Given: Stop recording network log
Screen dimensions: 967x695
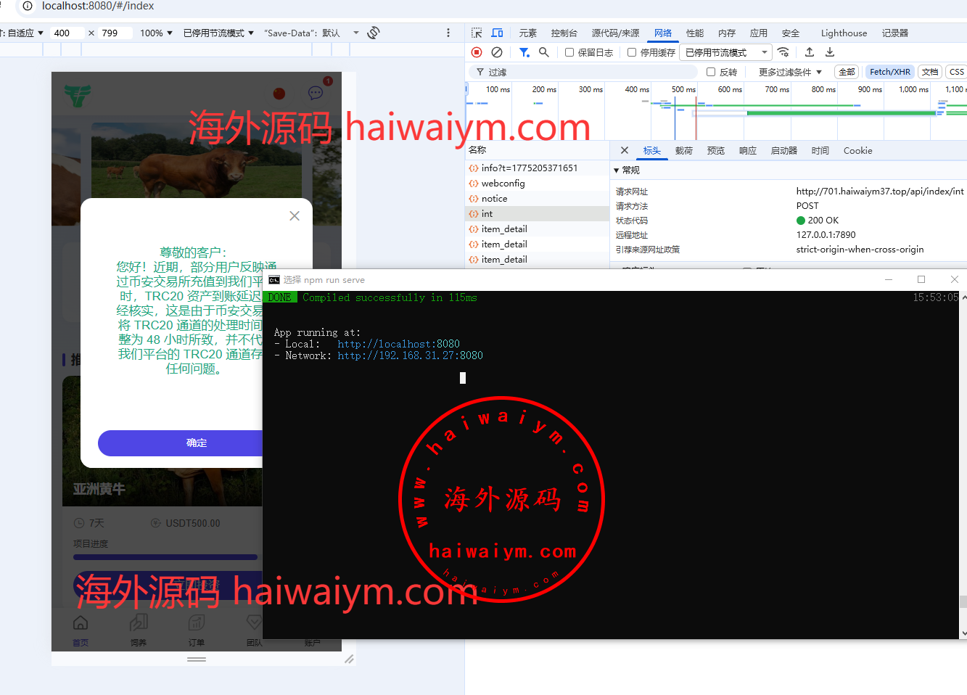Looking at the screenshot, I should tap(477, 52).
